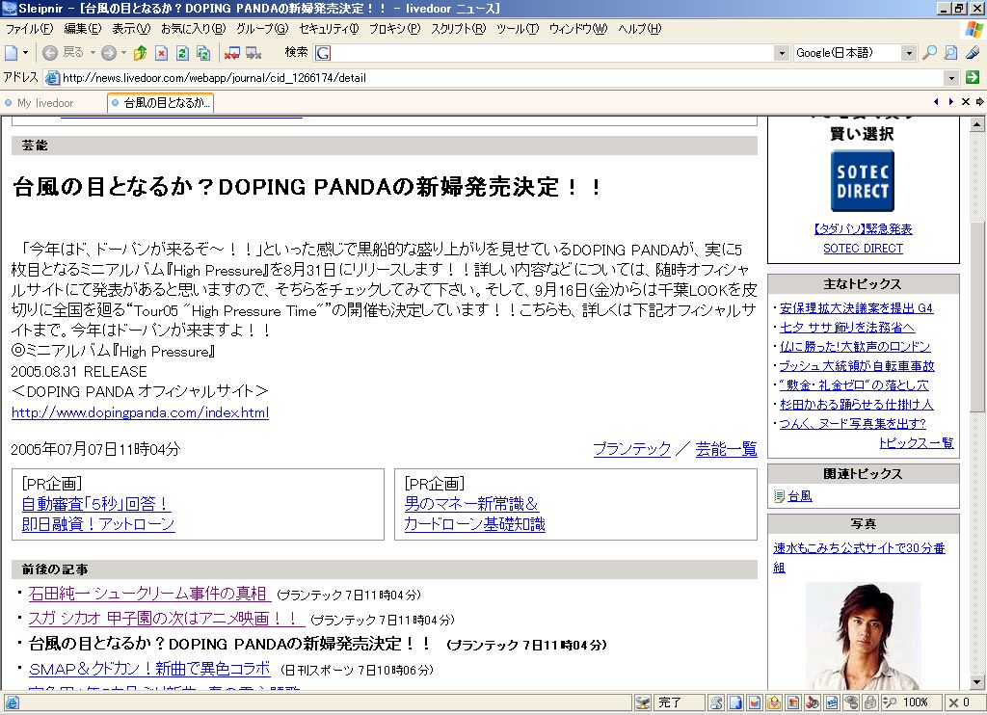The image size is (987, 715).
Task: Go back with the 戻る arrow icon
Action: click(50, 53)
